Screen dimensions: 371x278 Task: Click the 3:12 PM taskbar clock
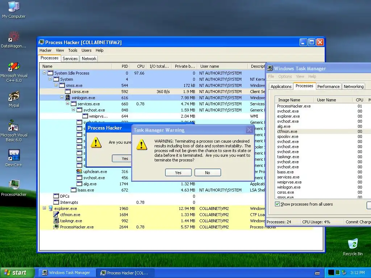pos(357,273)
